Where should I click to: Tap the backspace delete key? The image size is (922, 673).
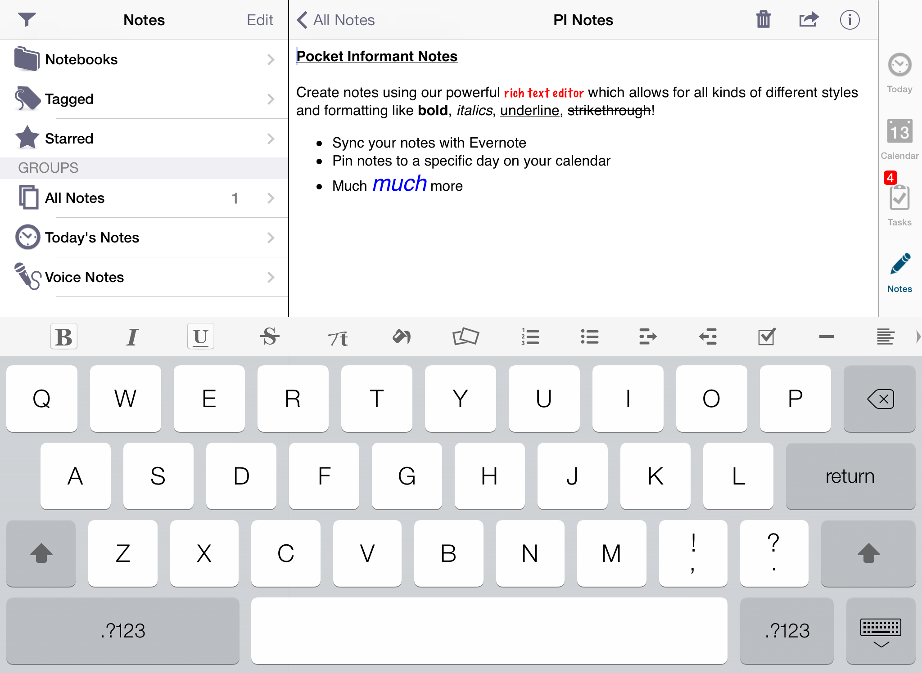click(x=880, y=399)
